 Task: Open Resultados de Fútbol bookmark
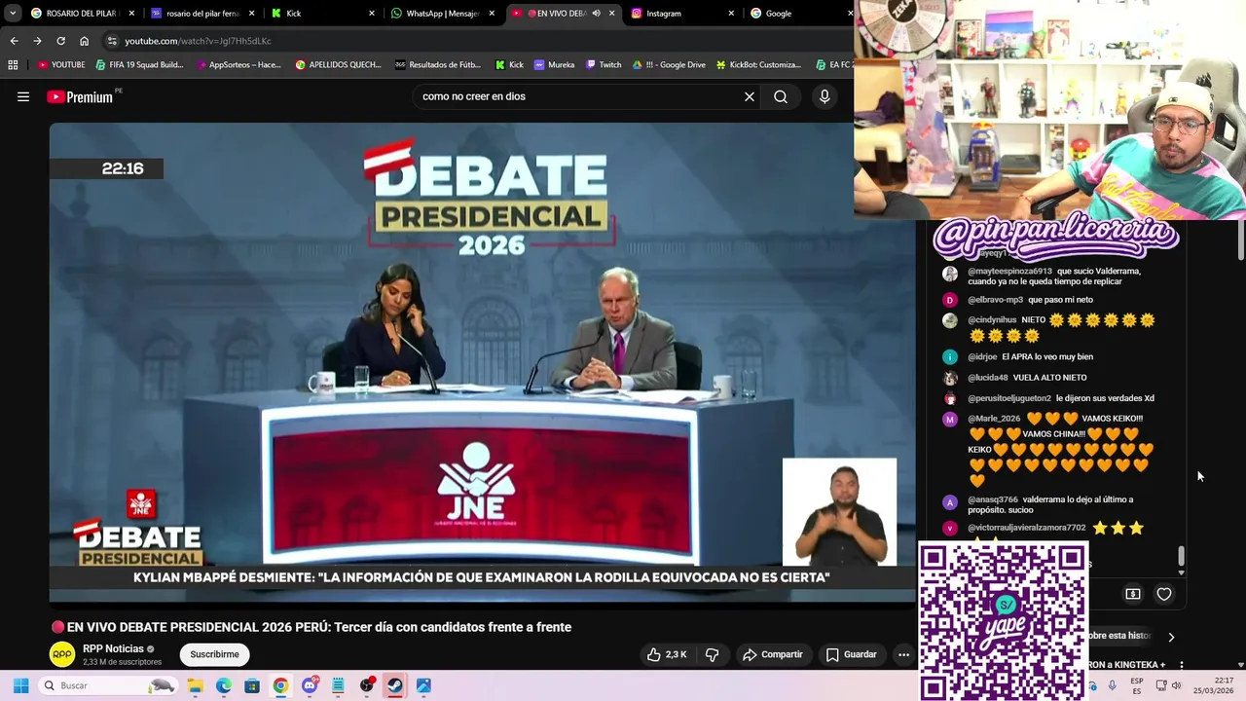point(438,64)
